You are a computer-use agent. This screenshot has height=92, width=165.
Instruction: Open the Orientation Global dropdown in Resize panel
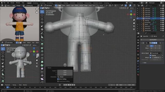coord(65,77)
